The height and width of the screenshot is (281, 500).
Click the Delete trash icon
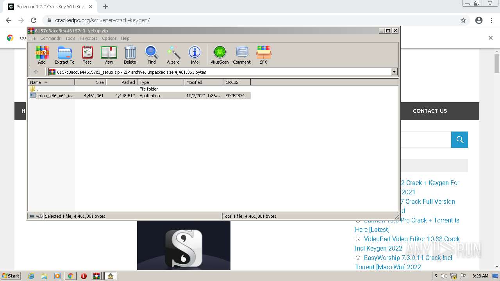pyautogui.click(x=130, y=55)
